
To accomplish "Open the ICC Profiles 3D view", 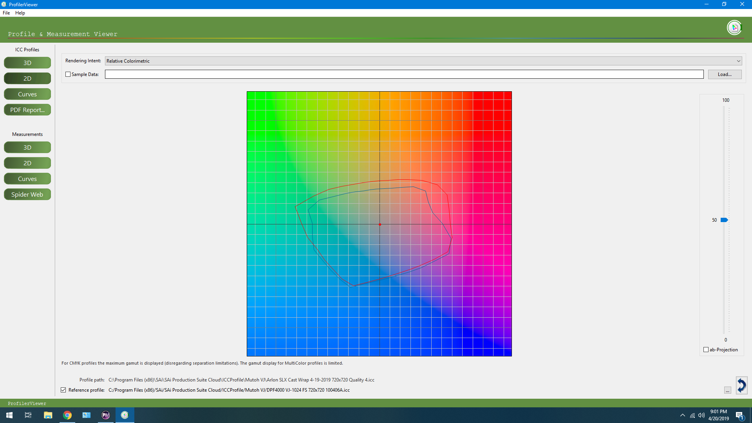I will pyautogui.click(x=27, y=63).
